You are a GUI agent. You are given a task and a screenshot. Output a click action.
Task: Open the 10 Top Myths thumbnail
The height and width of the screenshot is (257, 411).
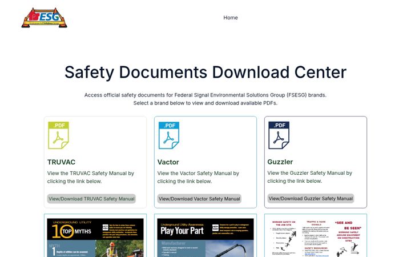click(95, 238)
